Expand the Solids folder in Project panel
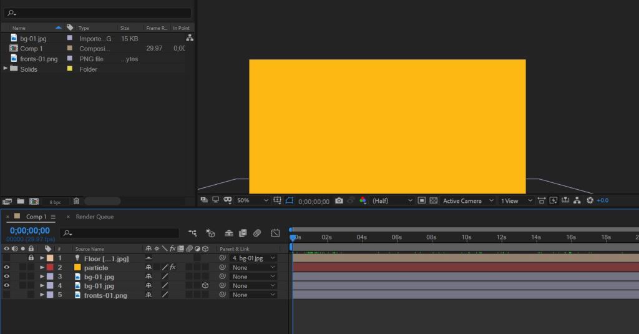Image resolution: width=639 pixels, height=334 pixels. [x=6, y=69]
